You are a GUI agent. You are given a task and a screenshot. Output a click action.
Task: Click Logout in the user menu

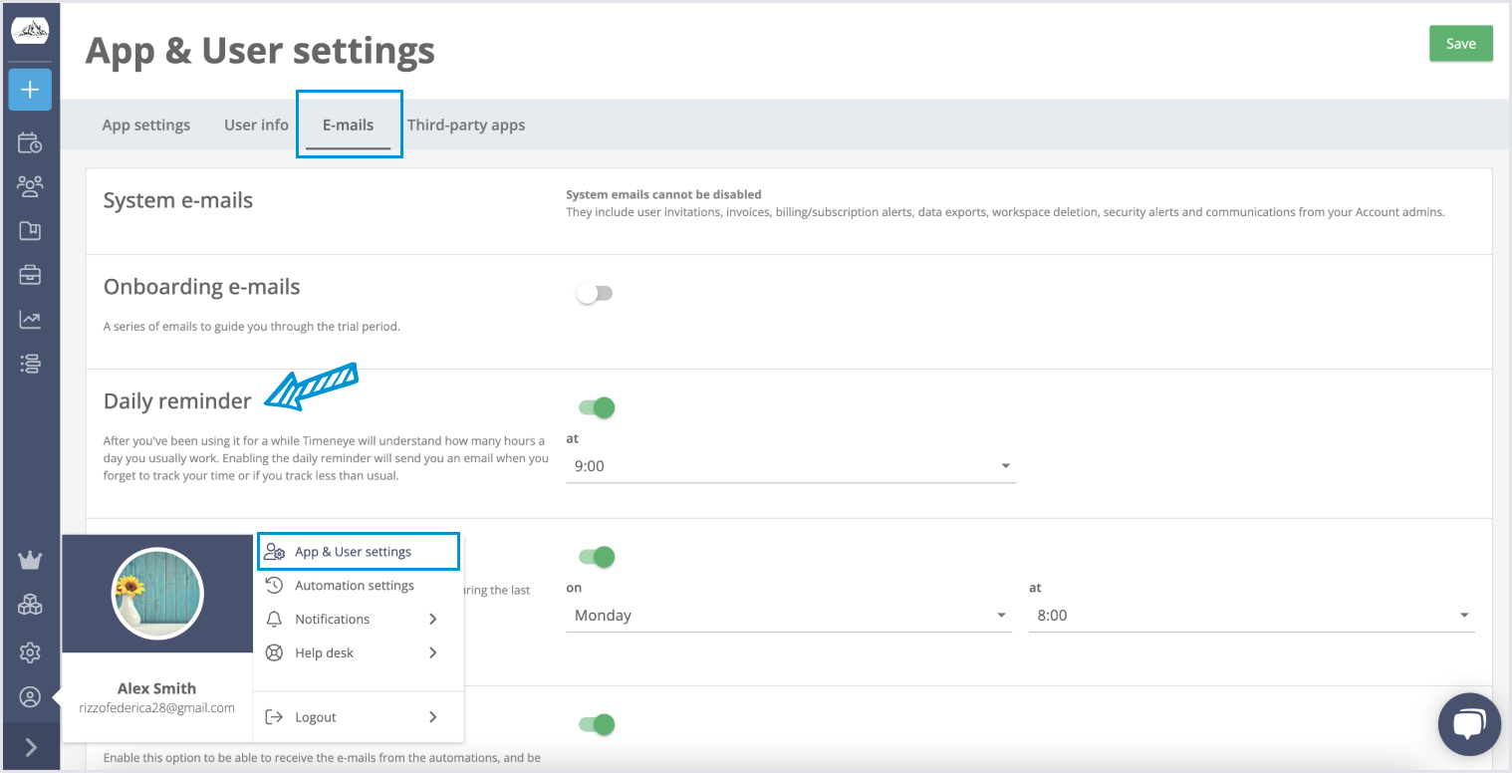pos(316,717)
